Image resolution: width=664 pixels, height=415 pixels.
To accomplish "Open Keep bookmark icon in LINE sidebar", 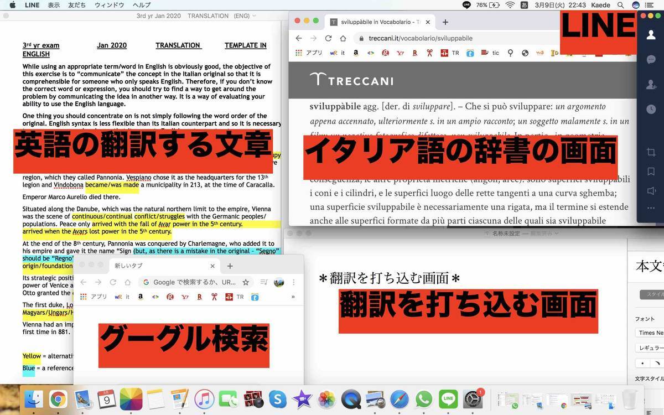I will (x=651, y=172).
